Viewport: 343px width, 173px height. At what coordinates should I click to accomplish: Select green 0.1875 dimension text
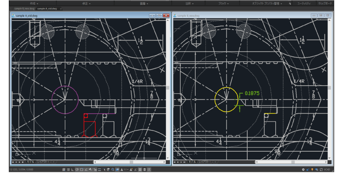pyautogui.click(x=252, y=93)
